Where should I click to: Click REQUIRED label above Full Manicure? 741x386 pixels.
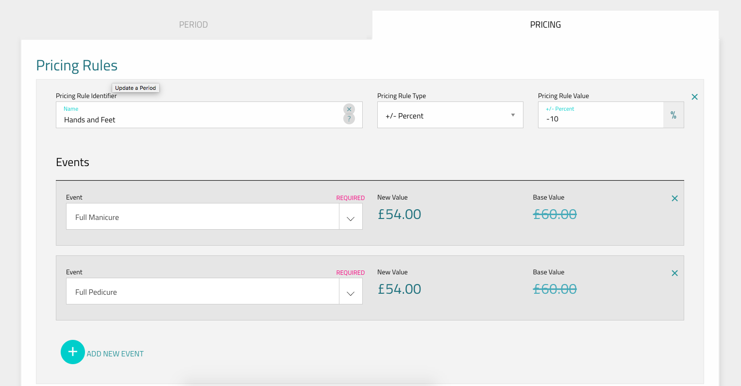(x=350, y=198)
